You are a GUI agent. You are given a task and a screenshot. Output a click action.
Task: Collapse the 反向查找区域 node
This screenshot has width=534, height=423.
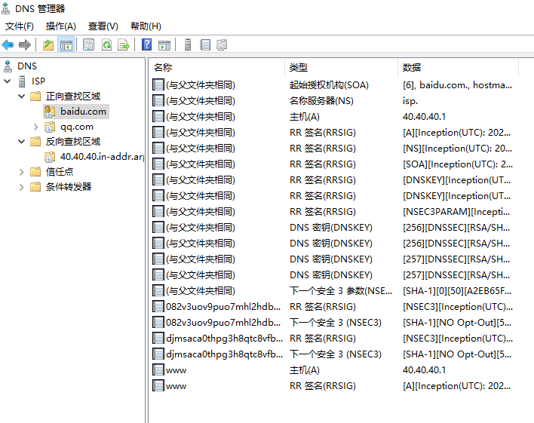pyautogui.click(x=21, y=141)
